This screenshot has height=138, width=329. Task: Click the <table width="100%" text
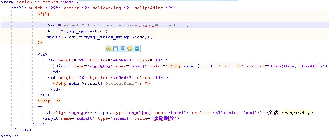36,8
